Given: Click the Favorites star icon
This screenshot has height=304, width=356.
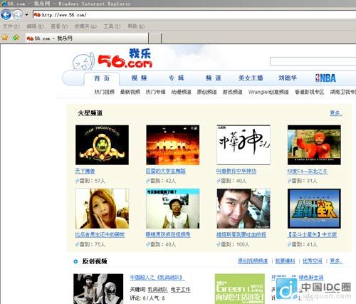Looking at the screenshot, I should (x=5, y=38).
